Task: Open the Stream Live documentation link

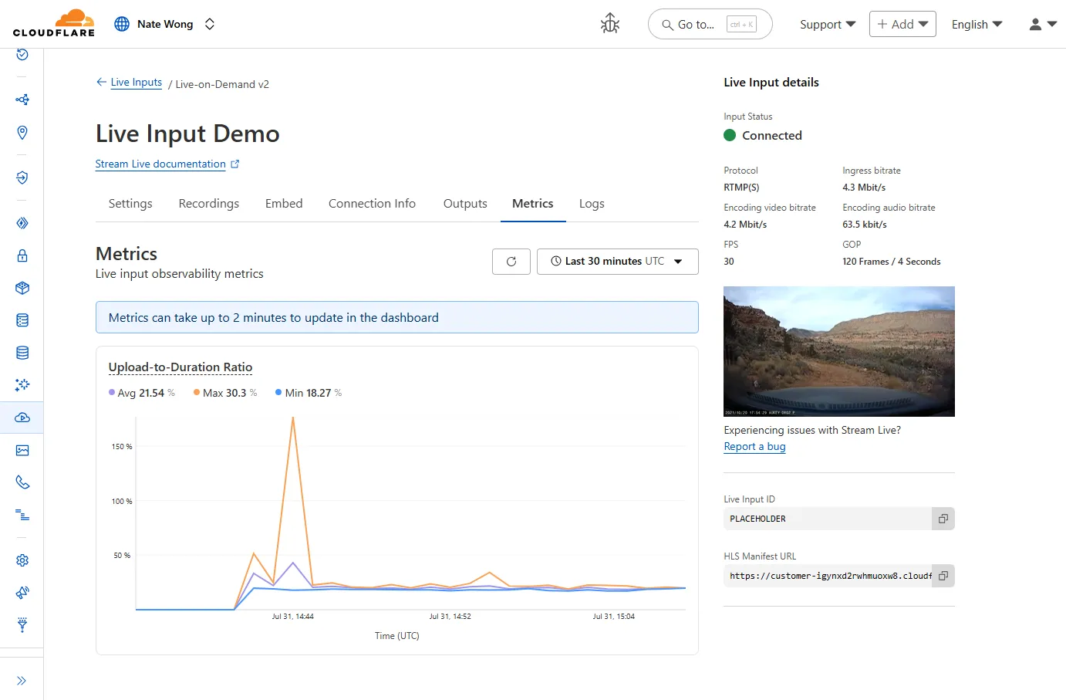Action: click(162, 164)
